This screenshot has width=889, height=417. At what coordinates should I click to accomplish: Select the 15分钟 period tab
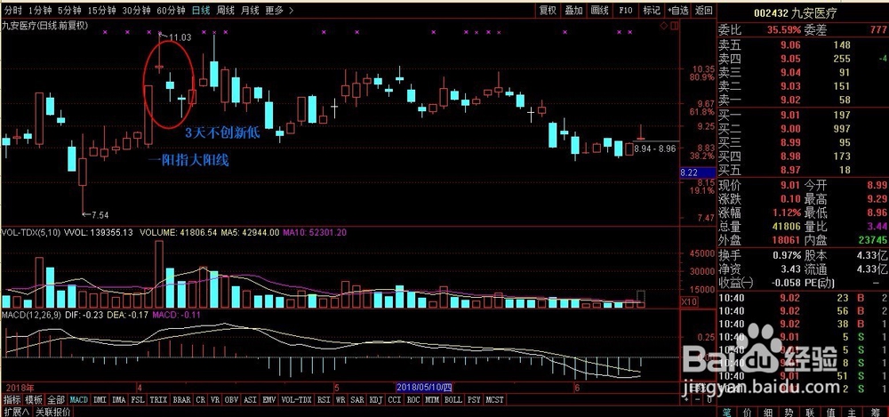click(x=102, y=10)
